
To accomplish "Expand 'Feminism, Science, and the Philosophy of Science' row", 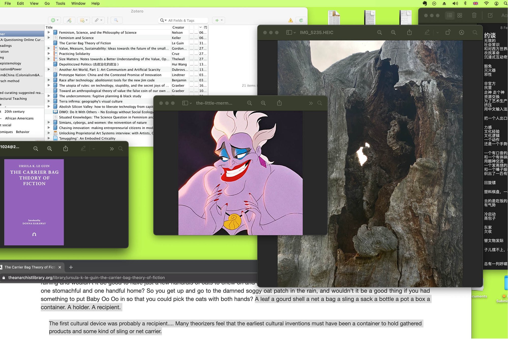I will coord(49,33).
